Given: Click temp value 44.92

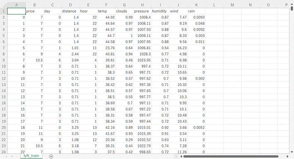Looking at the screenshot, I should click(x=107, y=17).
